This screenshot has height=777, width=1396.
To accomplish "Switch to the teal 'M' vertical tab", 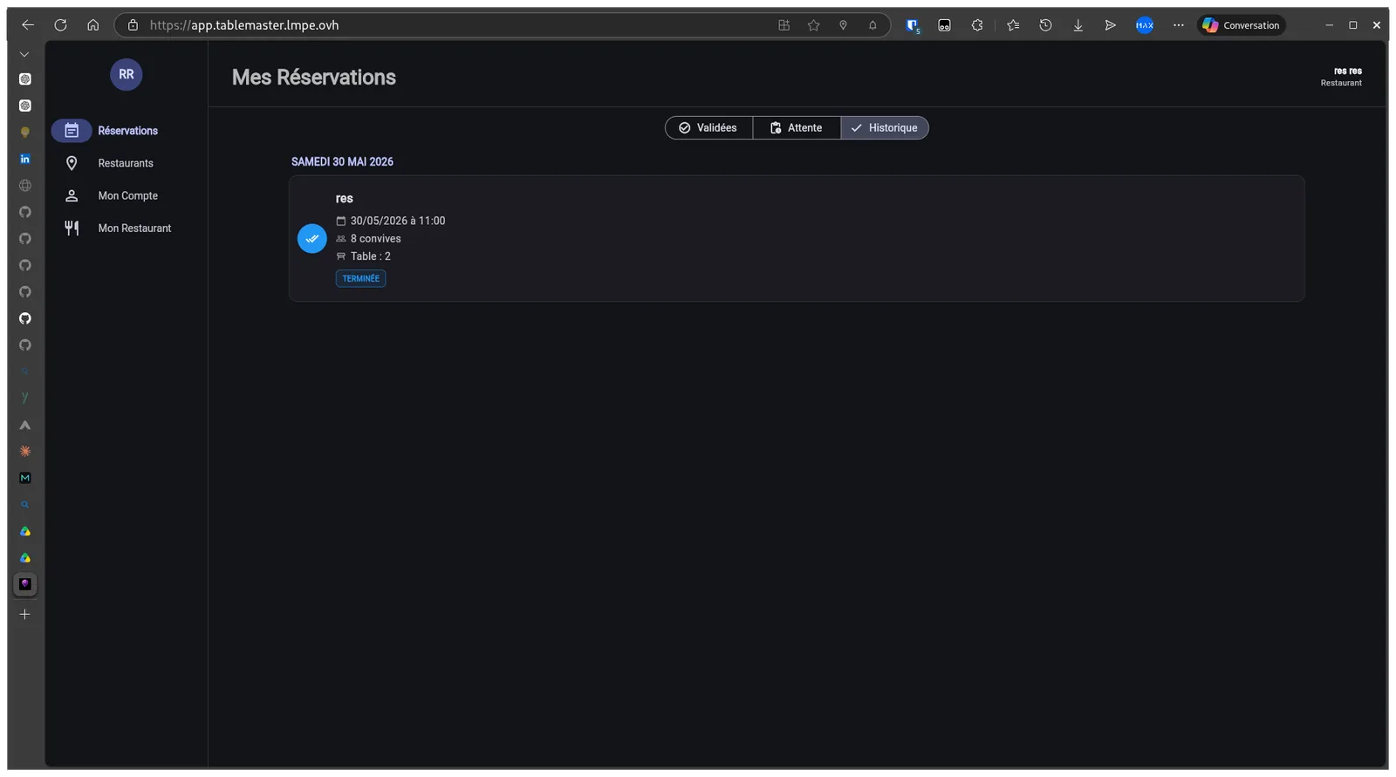I will 25,478.
